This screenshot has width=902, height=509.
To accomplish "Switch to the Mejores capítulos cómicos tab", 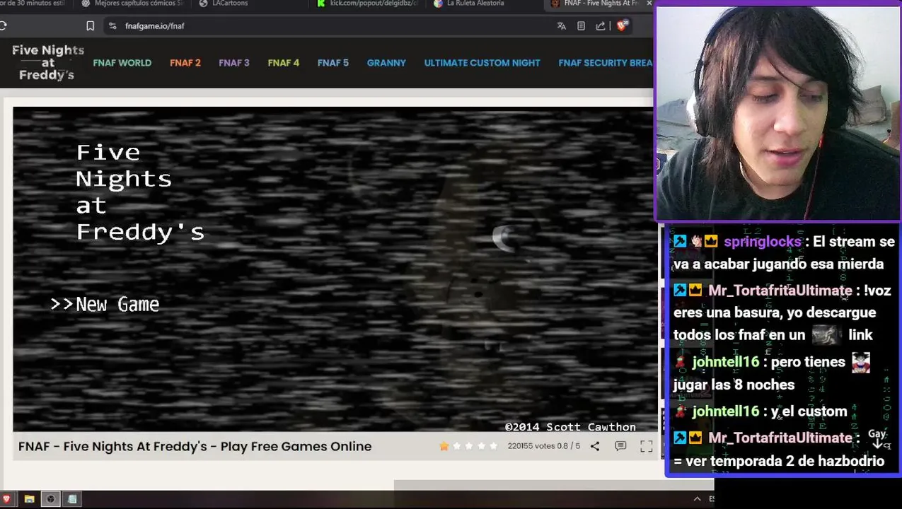I will (x=131, y=4).
